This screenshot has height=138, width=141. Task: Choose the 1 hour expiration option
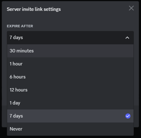coord(70,64)
